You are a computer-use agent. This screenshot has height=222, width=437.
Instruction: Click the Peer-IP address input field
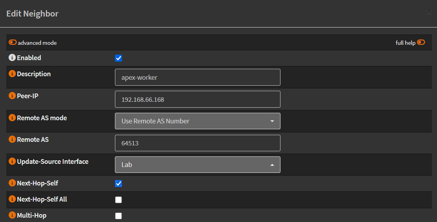(197, 99)
